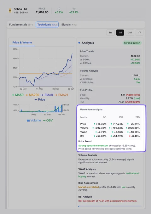Toggle the Volume legend series
The image size is (151, 214).
tap(34, 120)
